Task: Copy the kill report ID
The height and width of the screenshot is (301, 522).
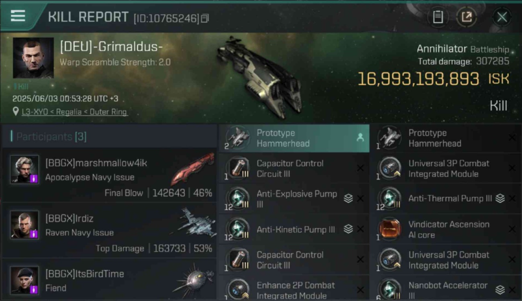Action: click(x=205, y=18)
